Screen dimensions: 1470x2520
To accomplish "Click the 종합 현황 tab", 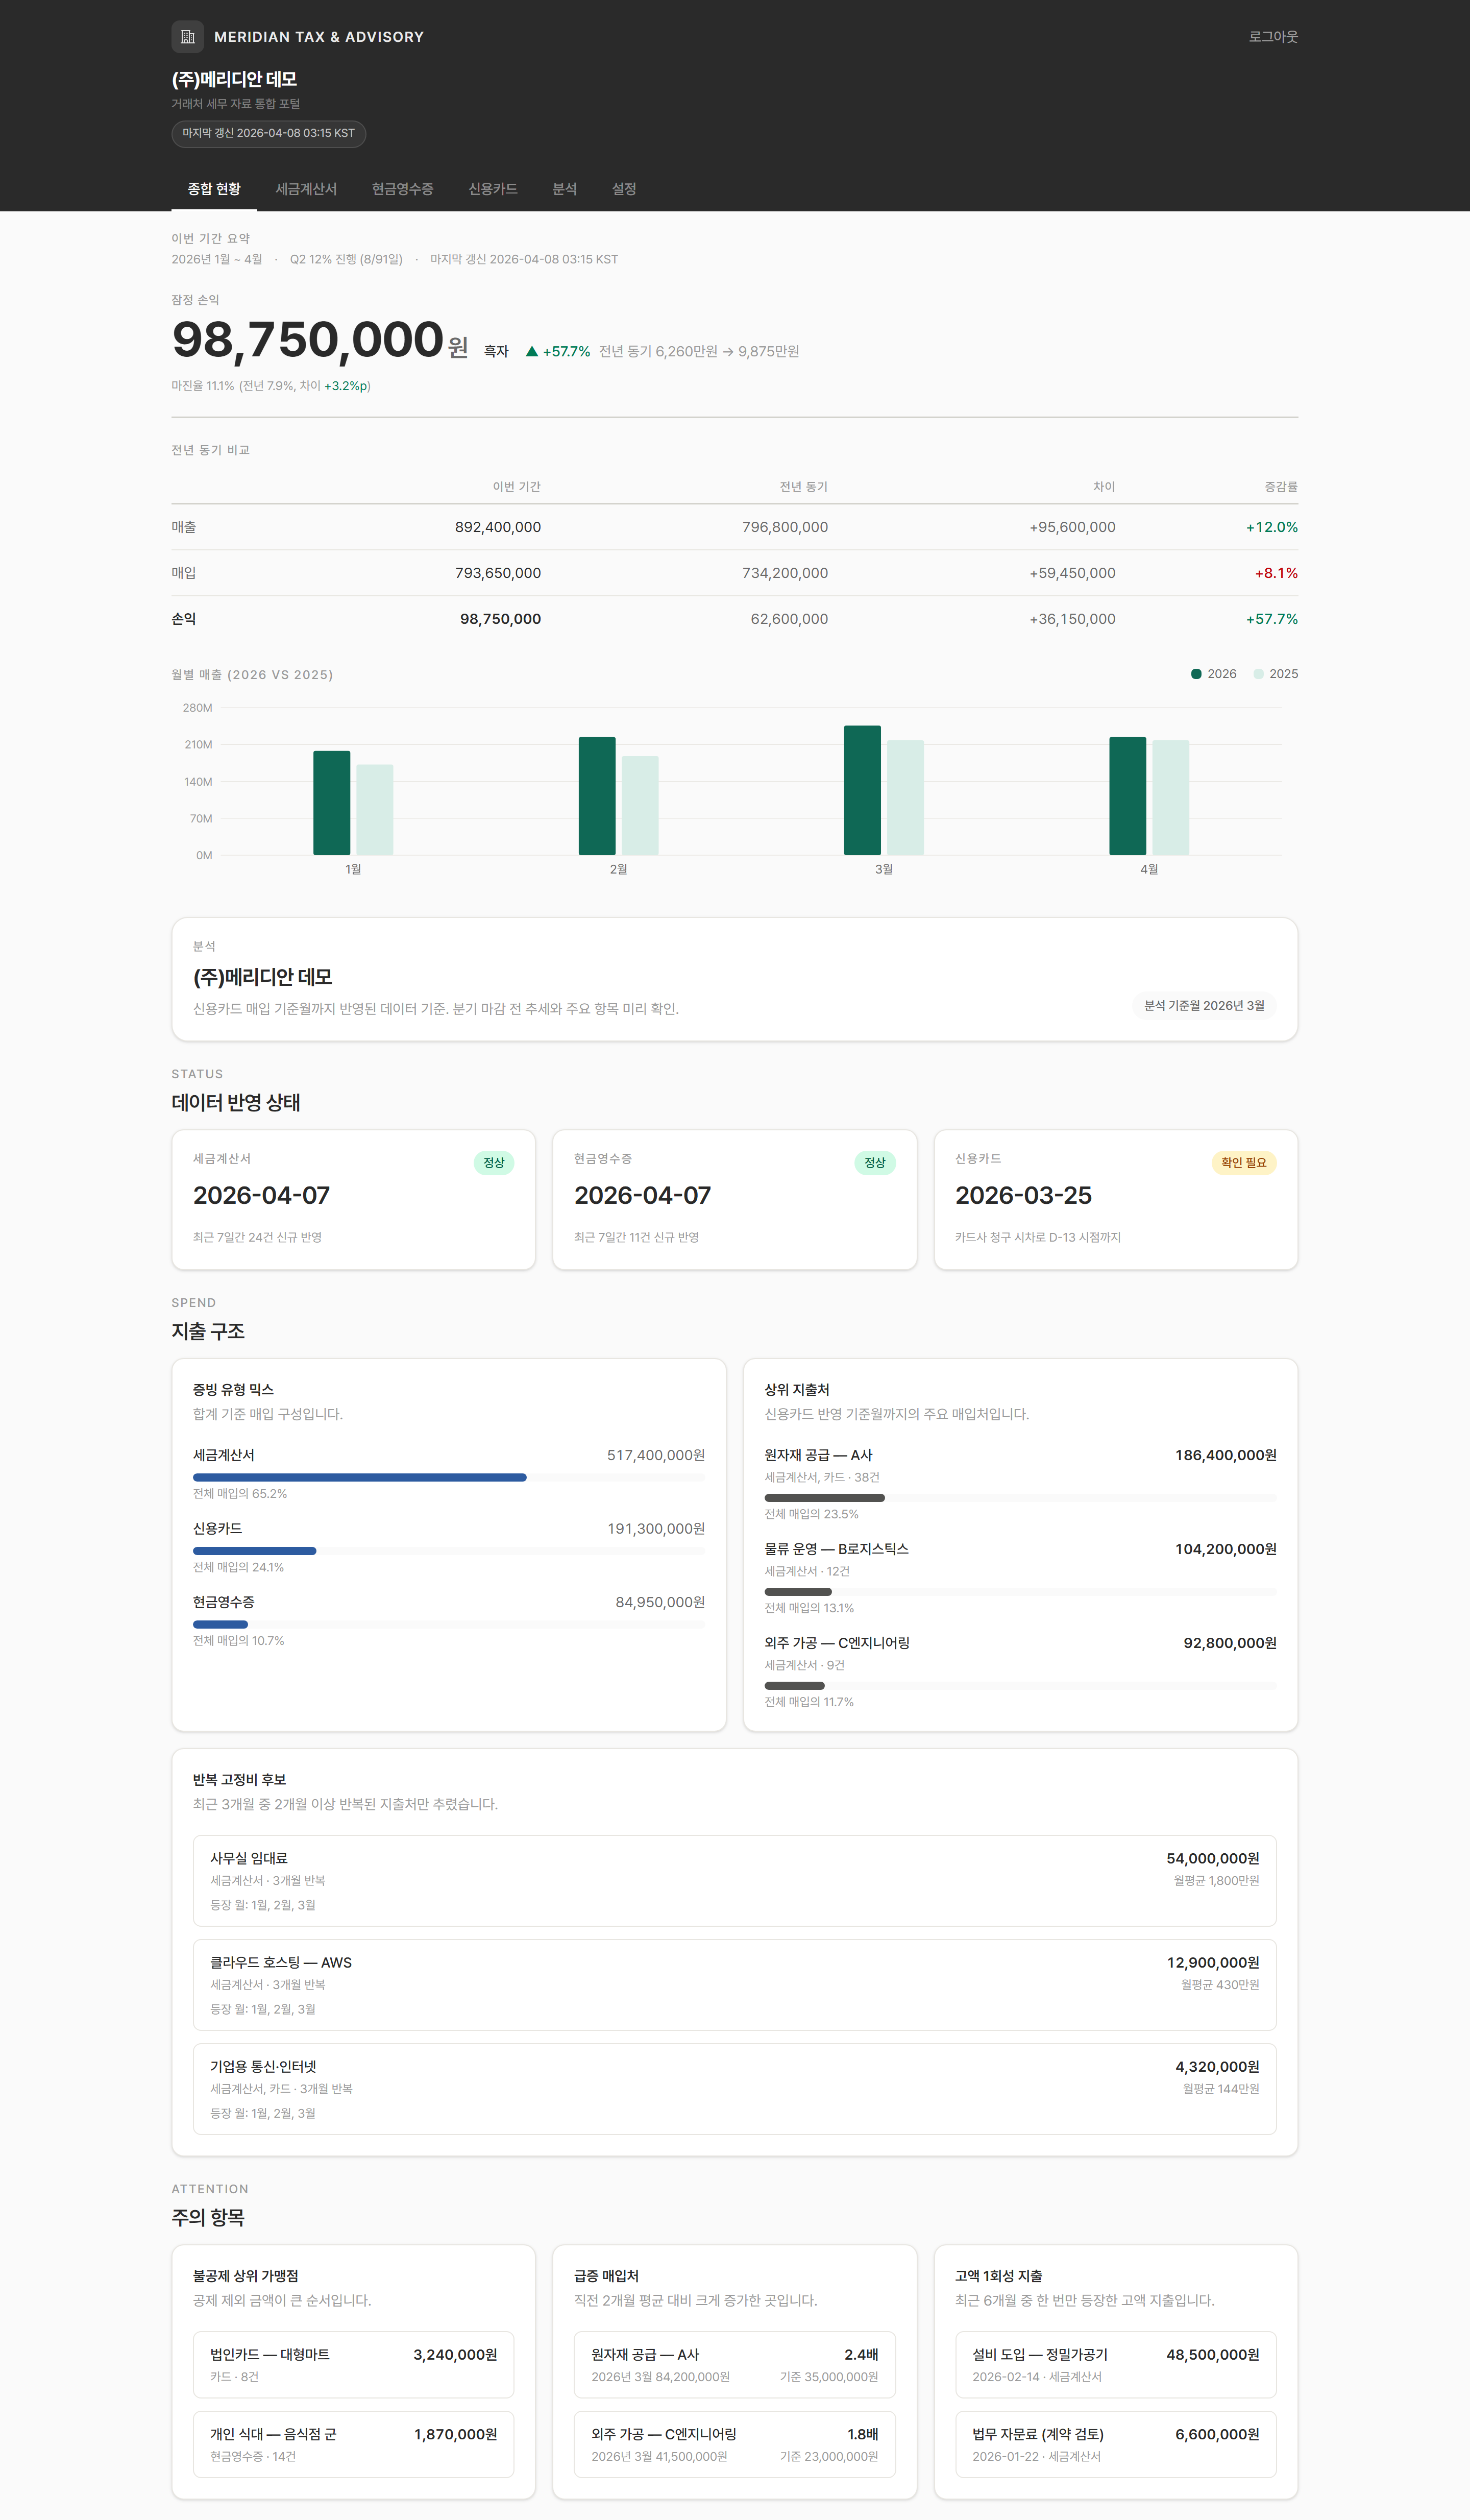I will (x=214, y=189).
